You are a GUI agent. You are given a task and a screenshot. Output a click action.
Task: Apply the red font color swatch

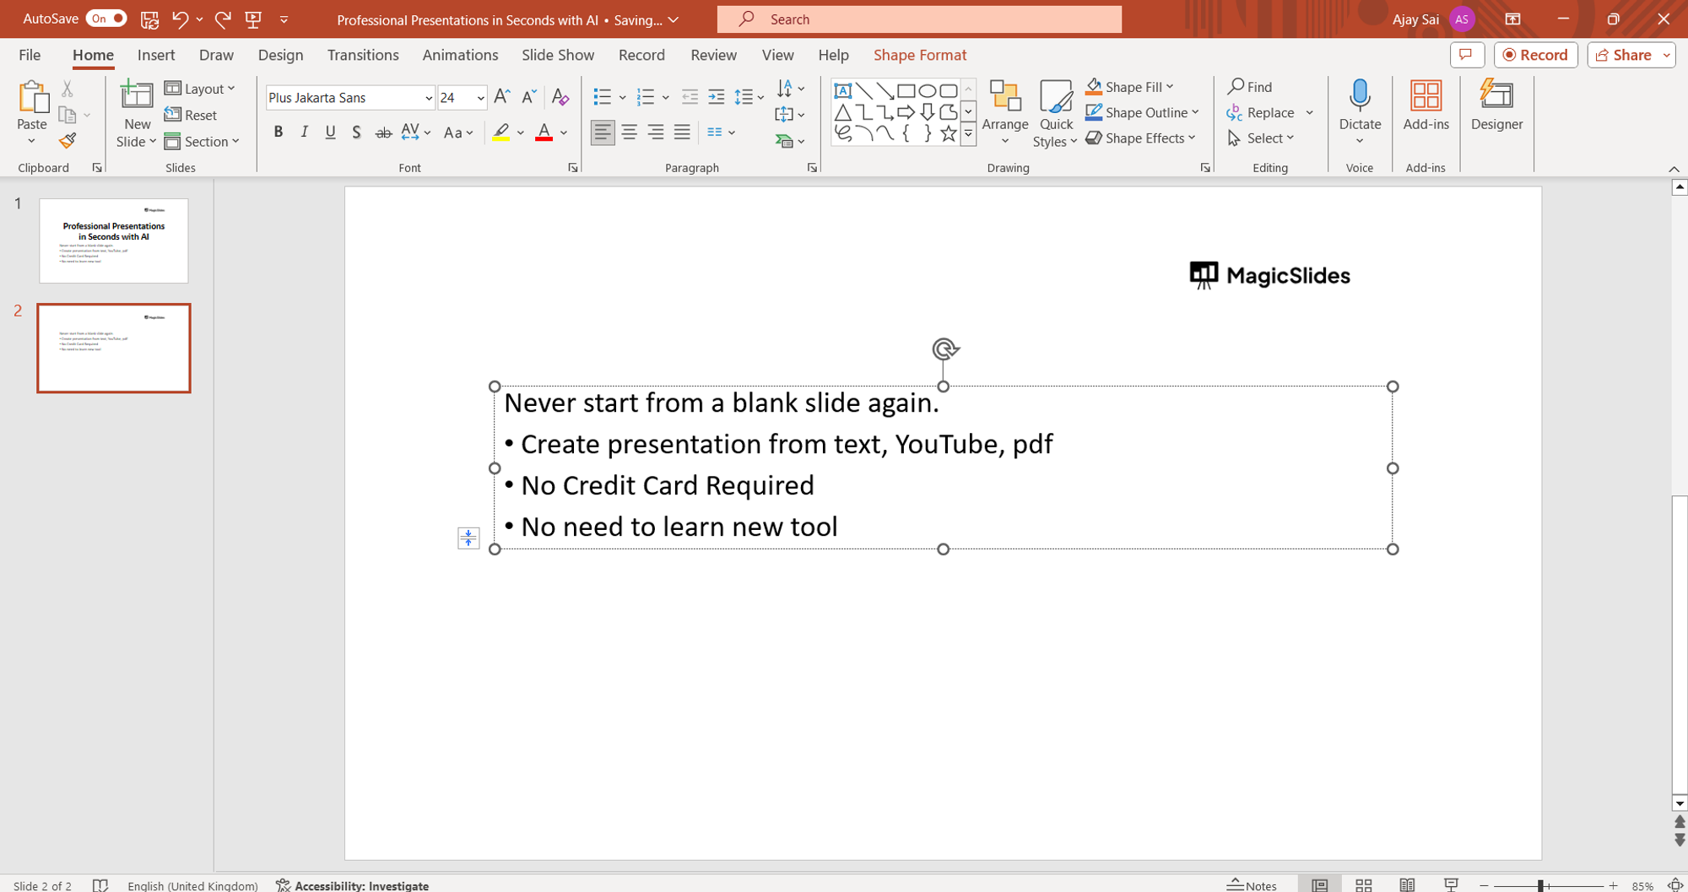(x=544, y=132)
